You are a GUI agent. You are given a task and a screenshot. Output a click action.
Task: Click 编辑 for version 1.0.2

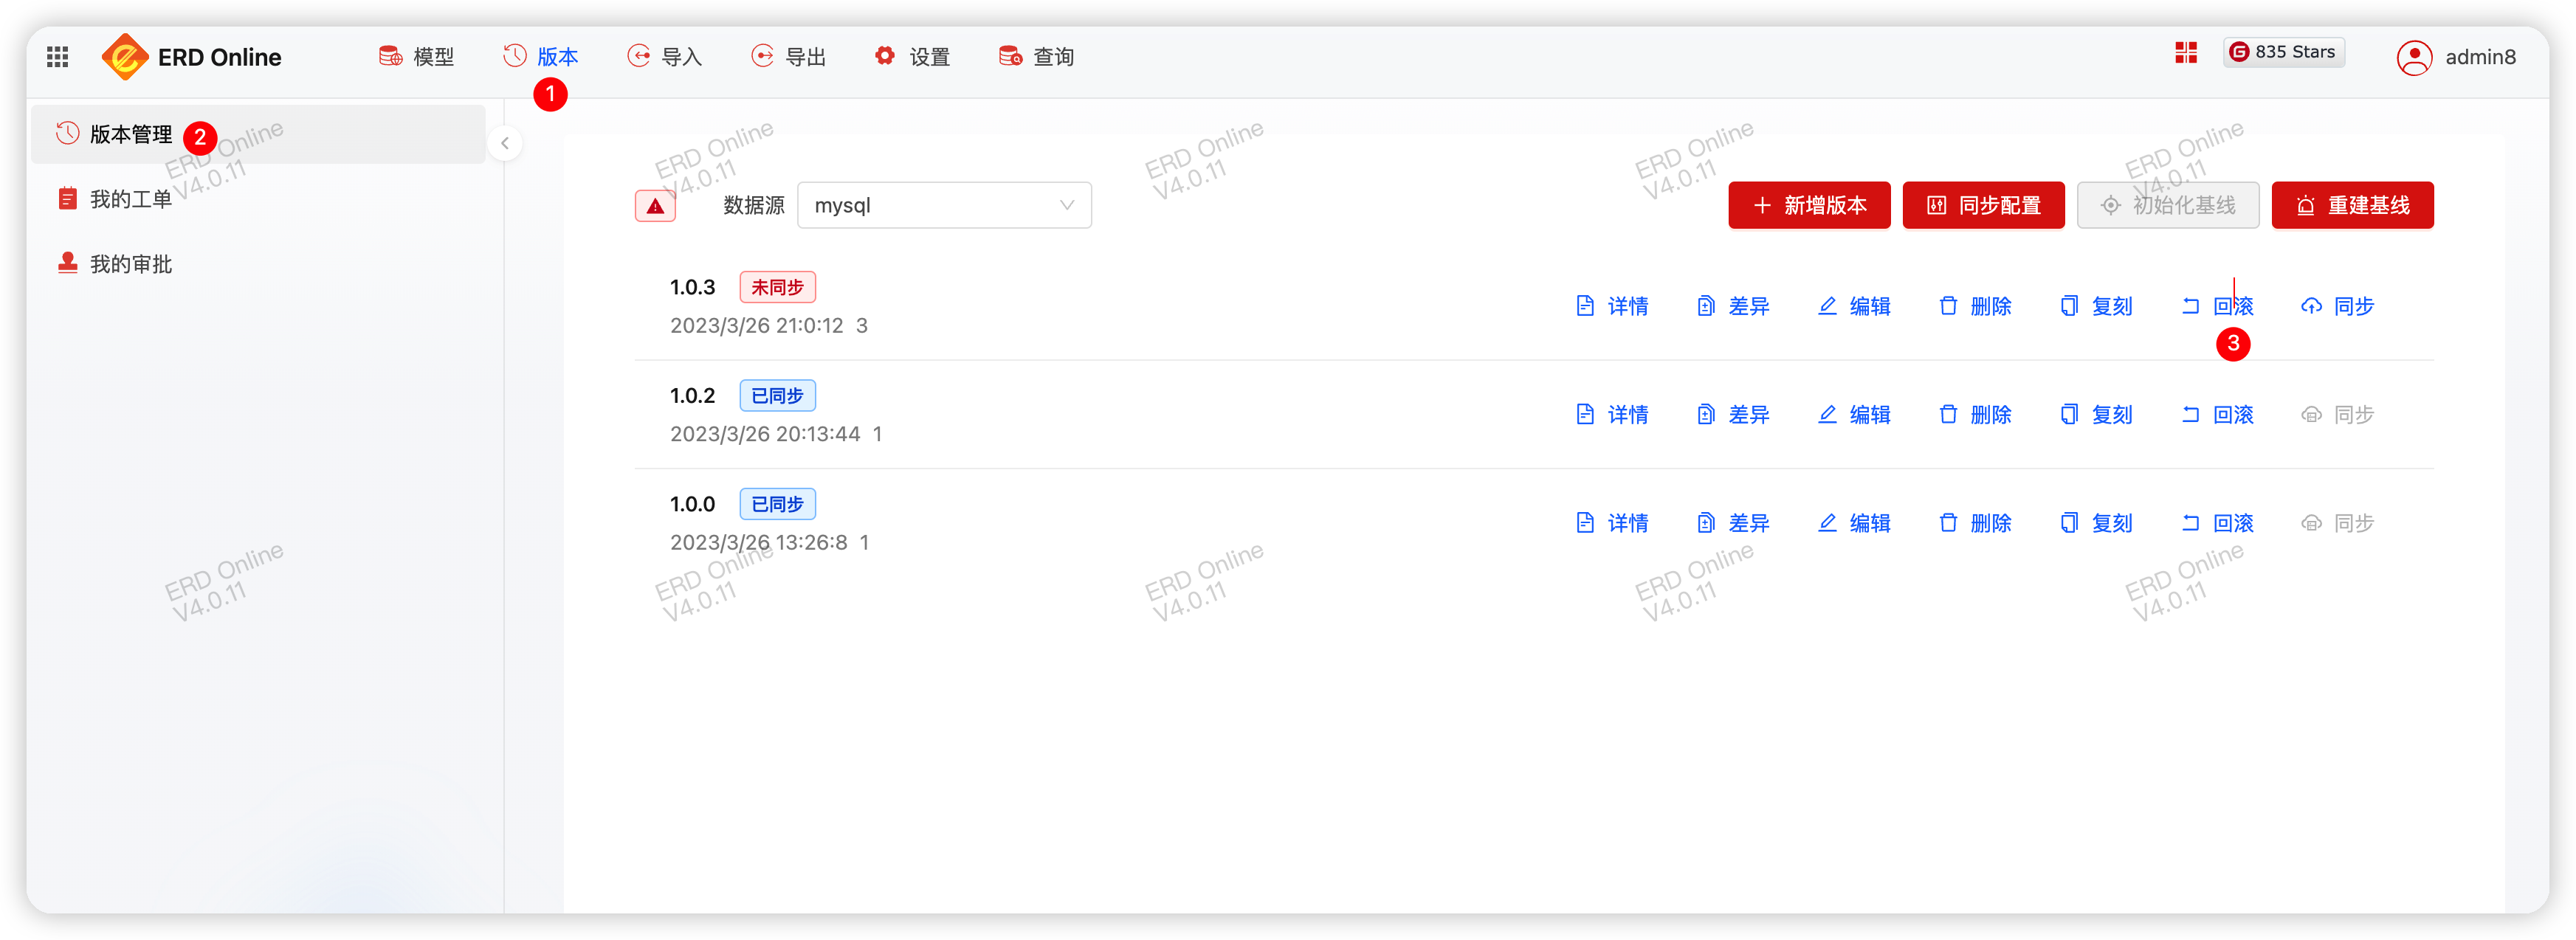coord(1854,414)
